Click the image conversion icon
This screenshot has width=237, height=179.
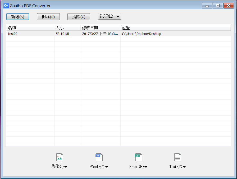pos(60,157)
